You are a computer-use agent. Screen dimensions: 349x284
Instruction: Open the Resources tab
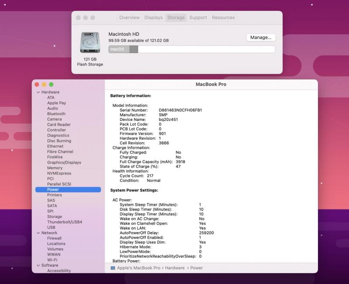coord(223,18)
